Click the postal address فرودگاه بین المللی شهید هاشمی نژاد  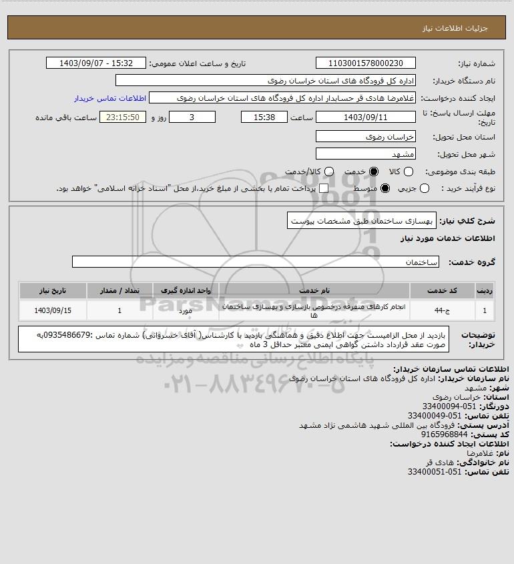tap(377, 425)
